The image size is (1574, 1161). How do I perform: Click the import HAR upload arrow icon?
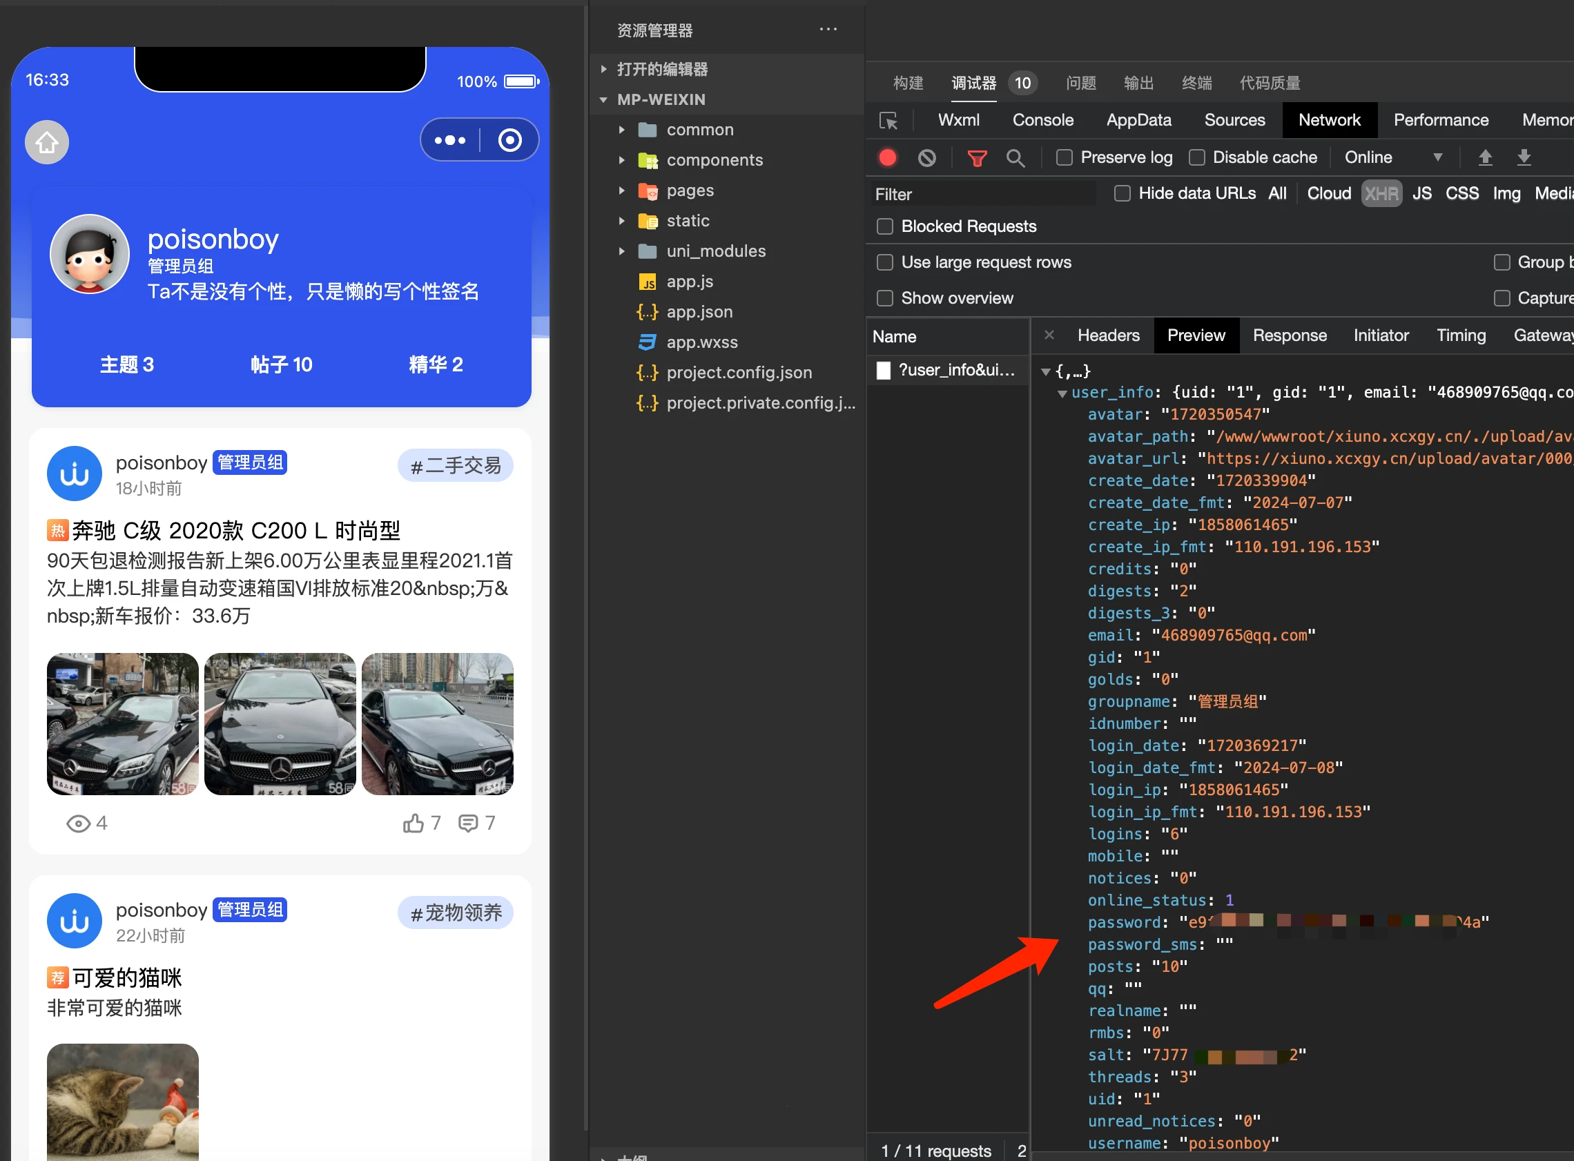point(1485,157)
